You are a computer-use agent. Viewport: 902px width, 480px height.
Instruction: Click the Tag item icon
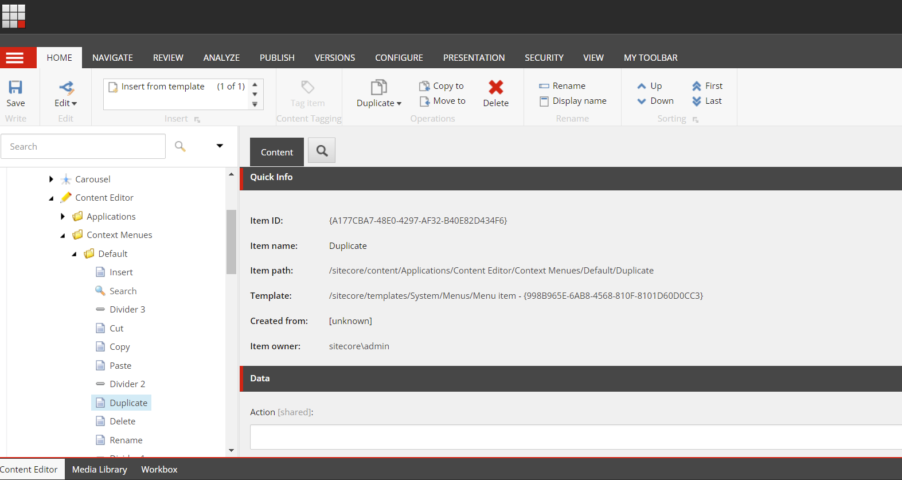tap(308, 87)
